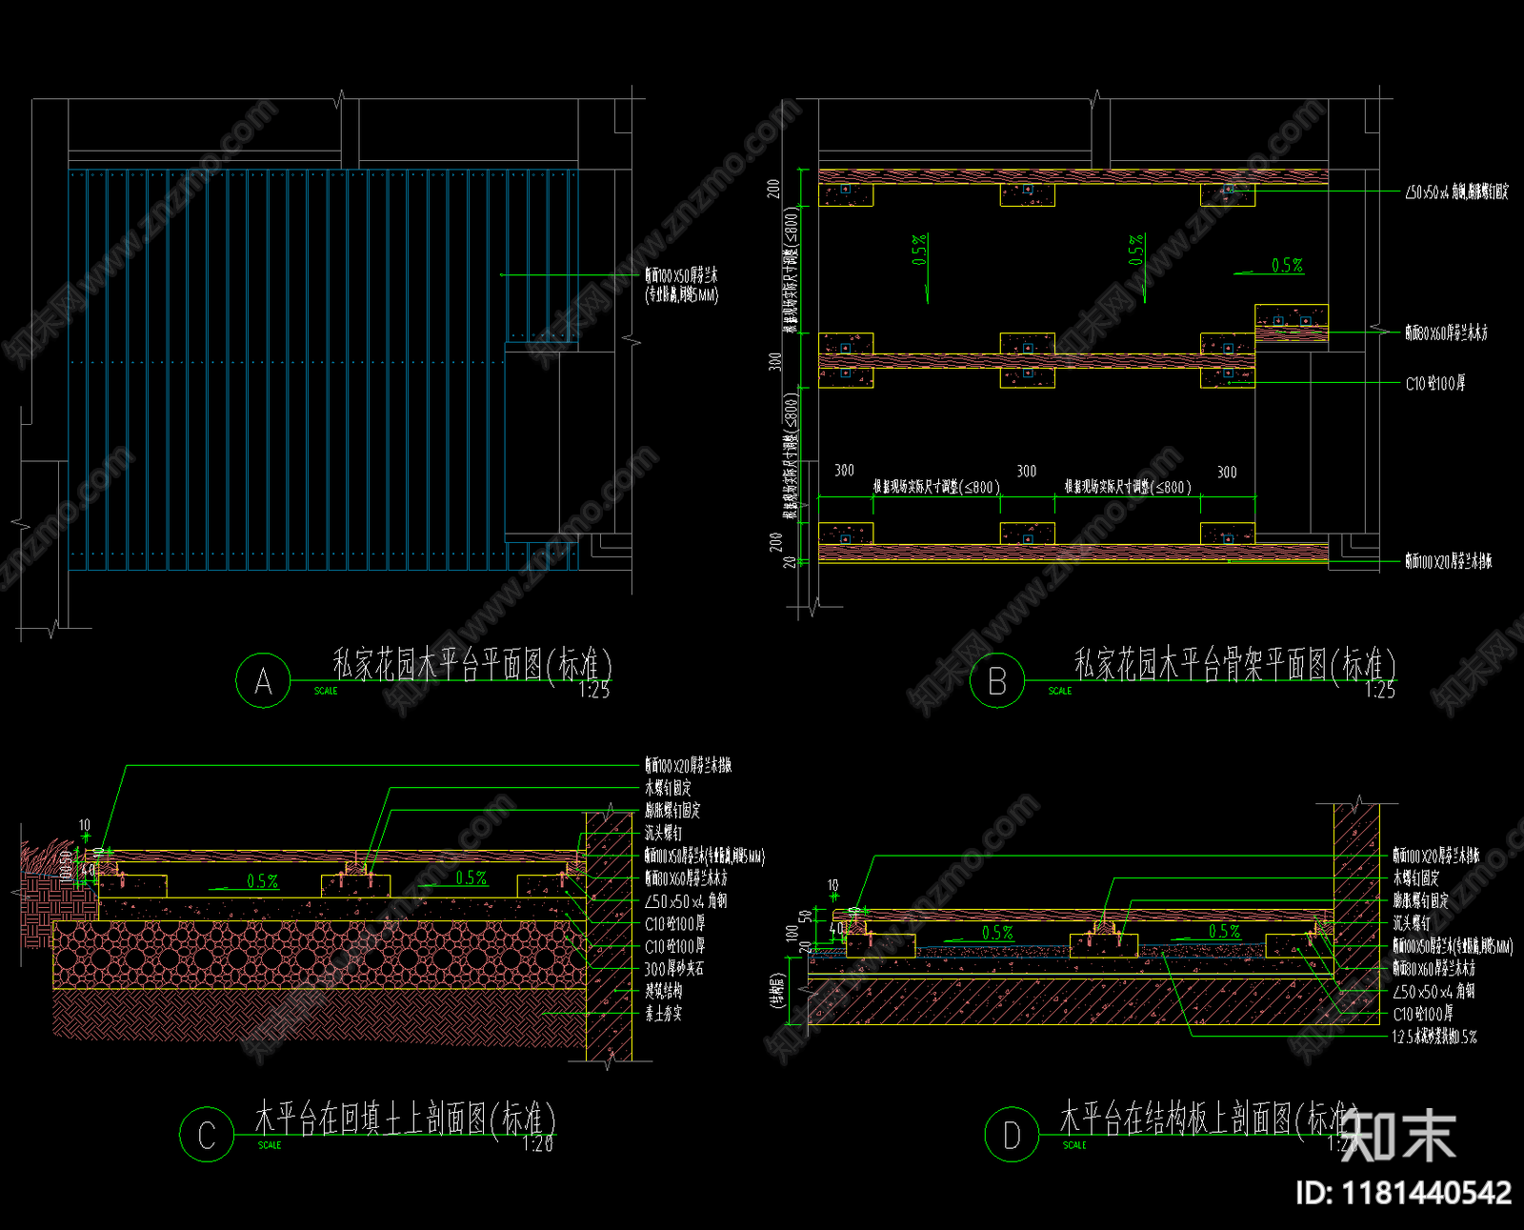
Task: Select the 断面100X20厚菠兰木挡板 label in section D
Action: pyautogui.click(x=1437, y=856)
